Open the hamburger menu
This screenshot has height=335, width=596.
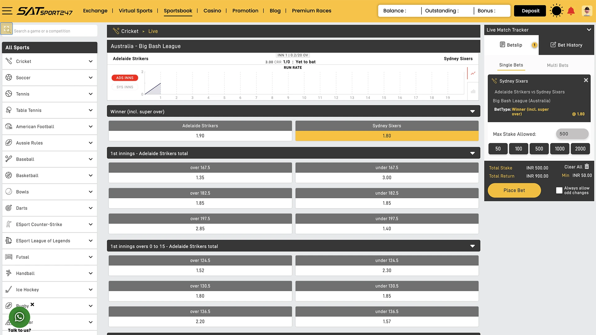[x=7, y=11]
